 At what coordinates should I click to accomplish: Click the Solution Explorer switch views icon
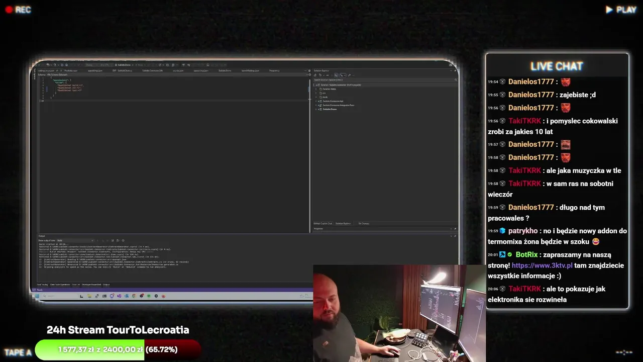(x=315, y=75)
